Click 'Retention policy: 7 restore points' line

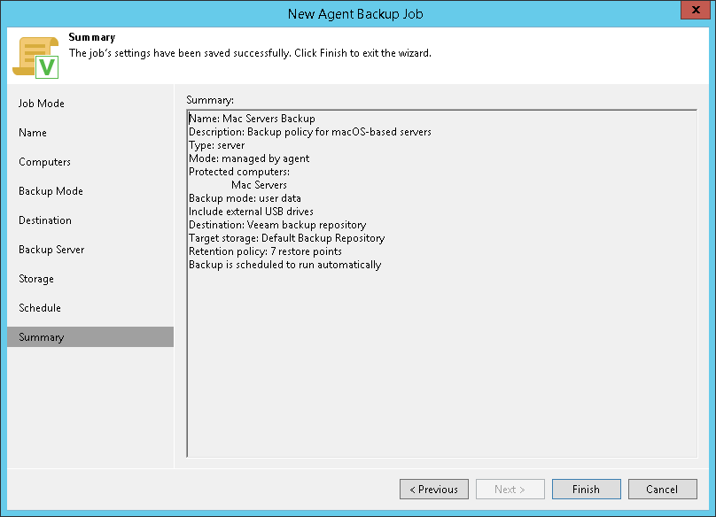(x=265, y=251)
